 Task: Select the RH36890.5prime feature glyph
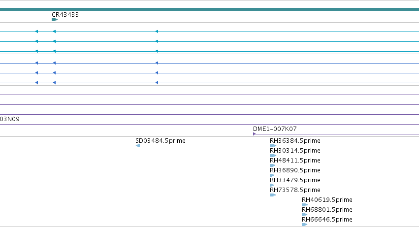tap(272, 175)
